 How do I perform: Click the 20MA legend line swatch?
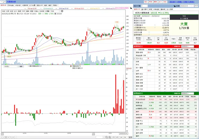(57, 9)
